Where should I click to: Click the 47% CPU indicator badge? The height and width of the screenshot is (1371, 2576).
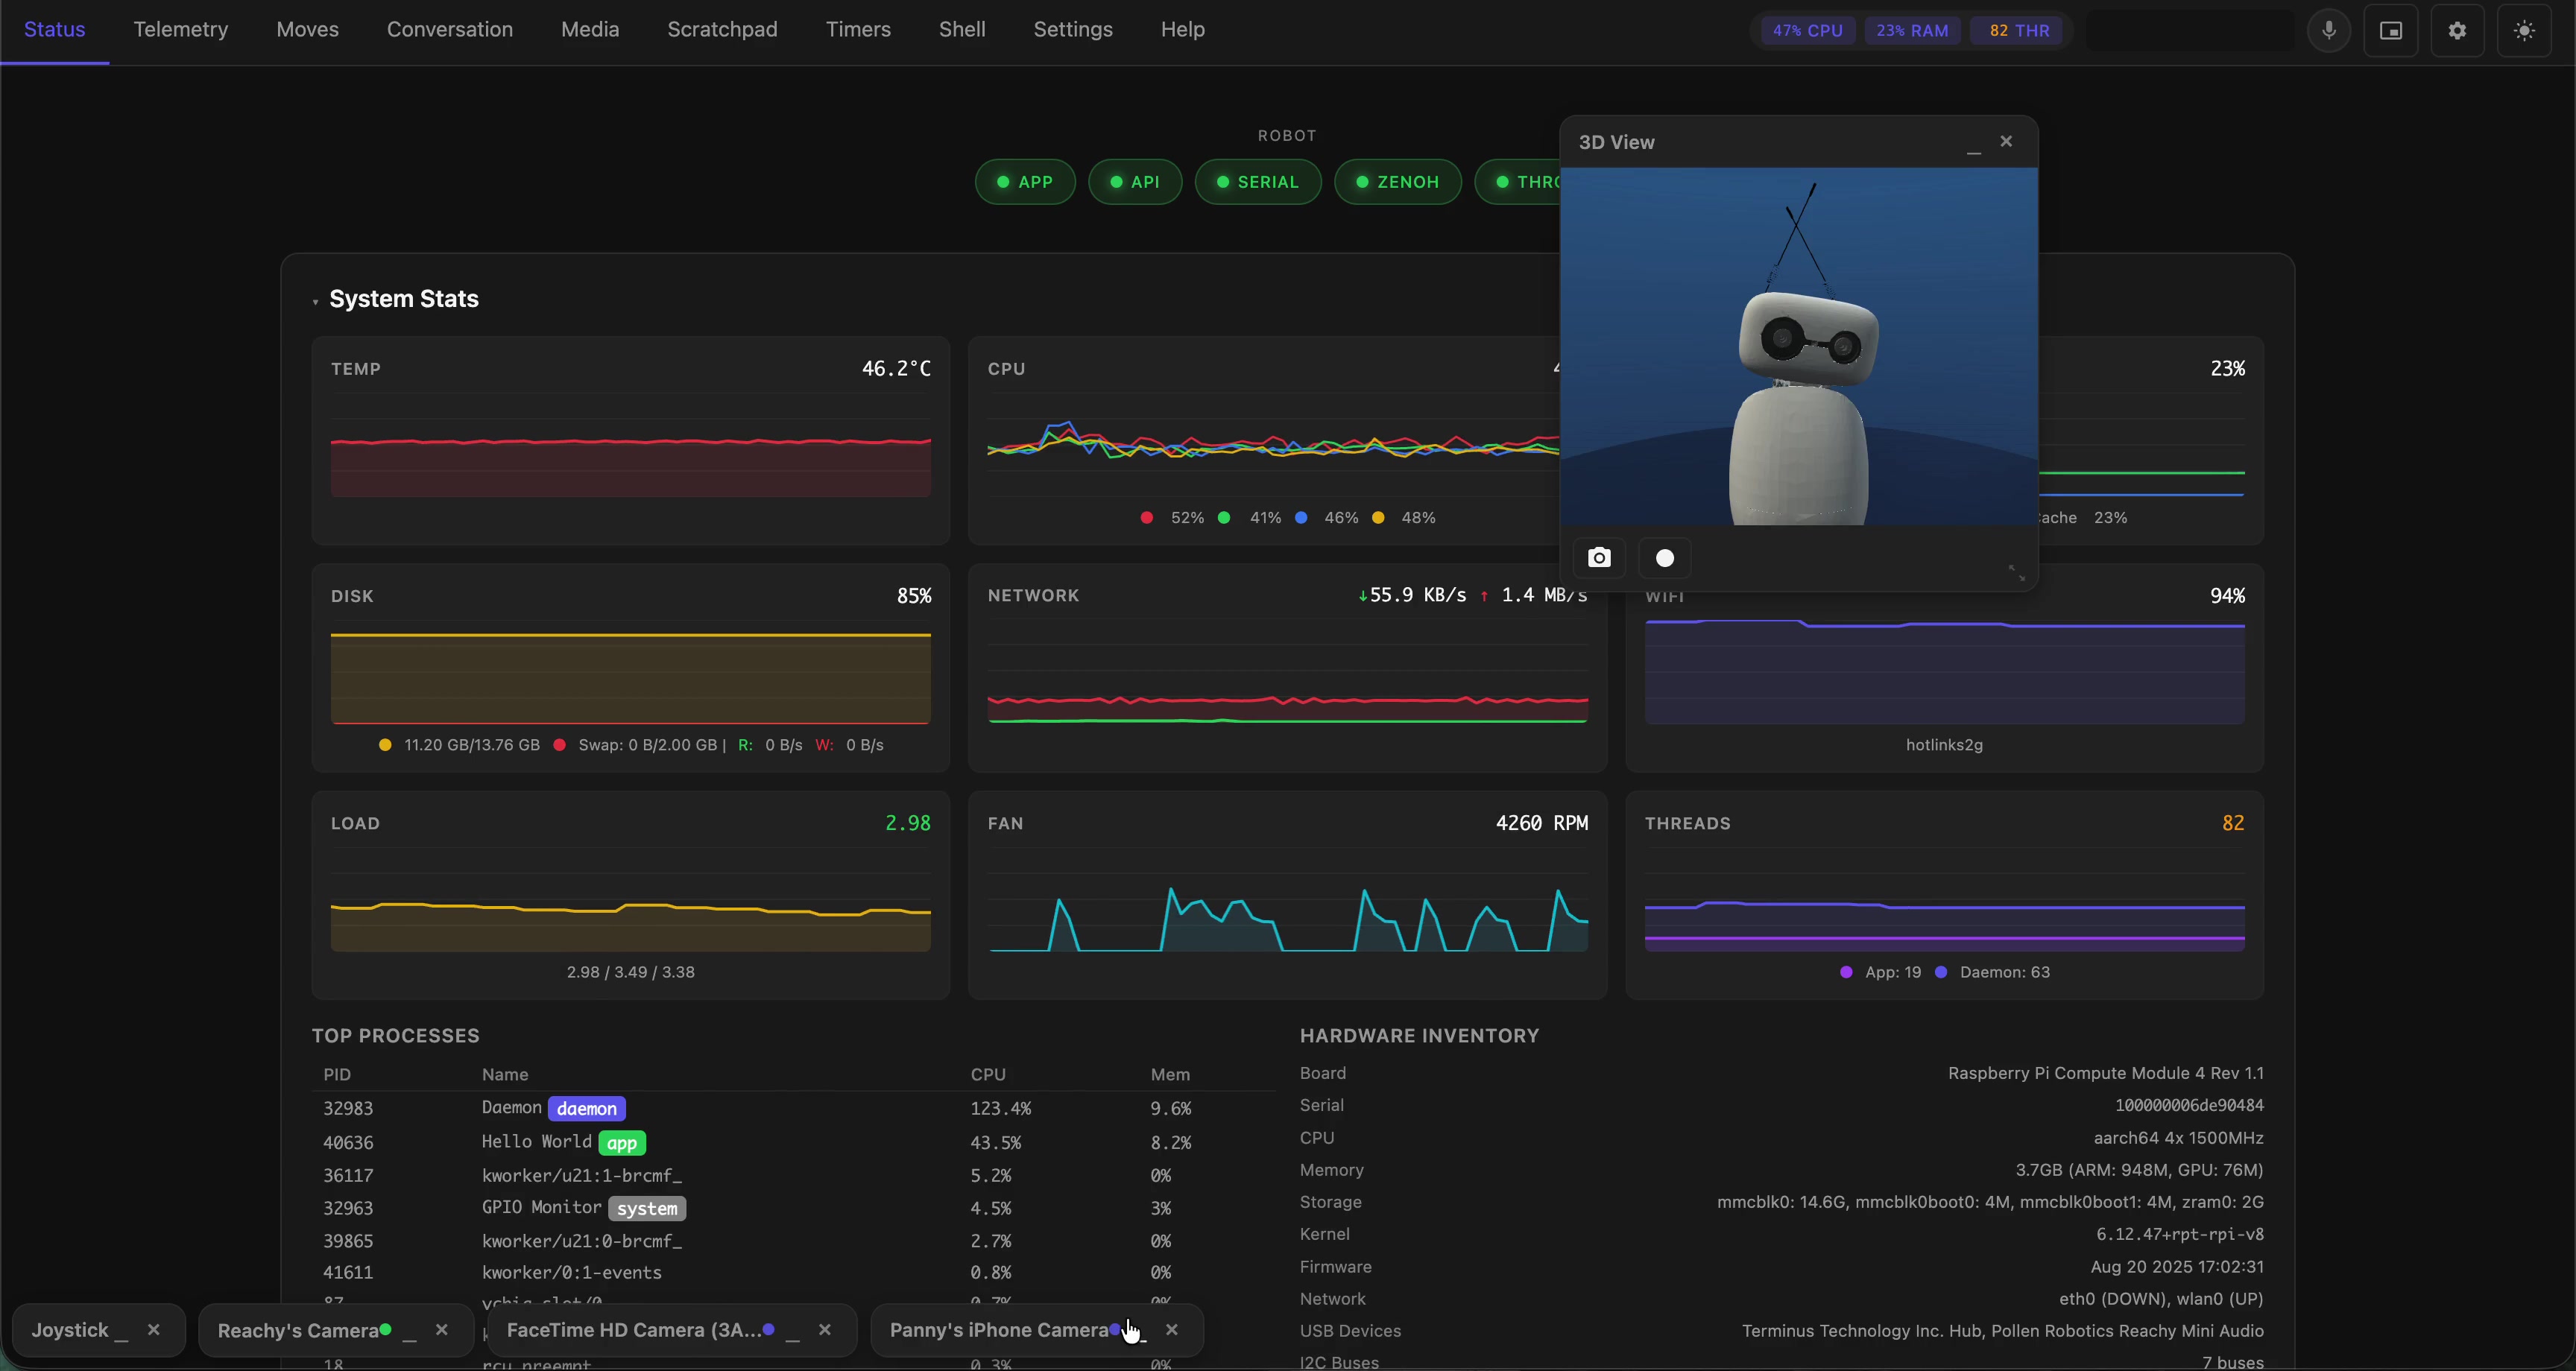pos(1807,31)
